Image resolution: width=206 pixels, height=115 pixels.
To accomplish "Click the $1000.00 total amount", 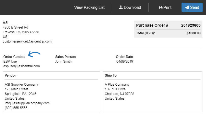I will [x=194, y=33].
